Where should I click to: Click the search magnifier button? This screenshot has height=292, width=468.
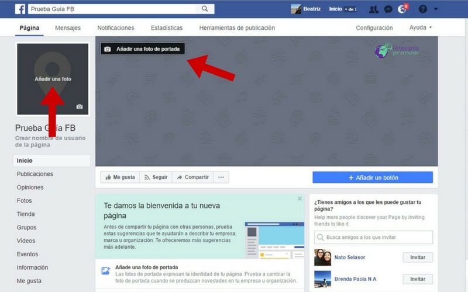coord(205,9)
